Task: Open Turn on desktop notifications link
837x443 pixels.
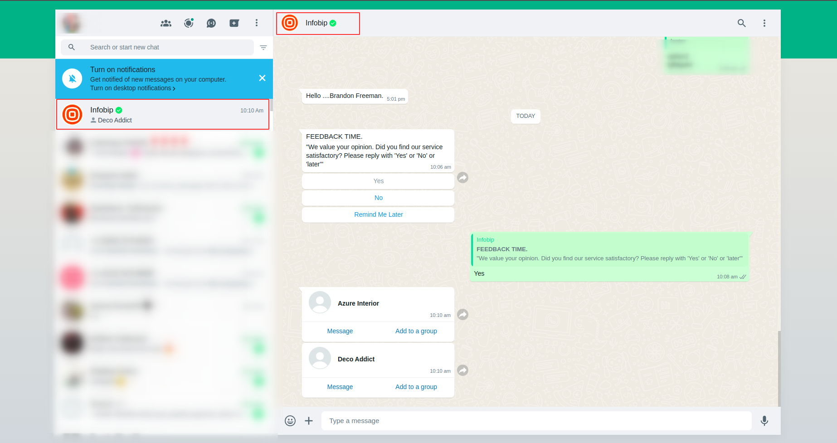Action: tap(133, 88)
